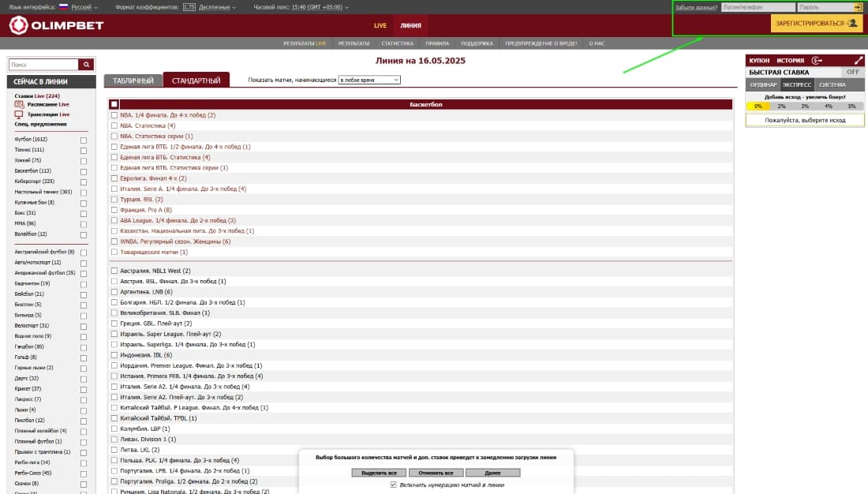Screen dimensions: 868x494
Task: Toggle Быстрая ставка OFF switch
Action: pyautogui.click(x=852, y=72)
